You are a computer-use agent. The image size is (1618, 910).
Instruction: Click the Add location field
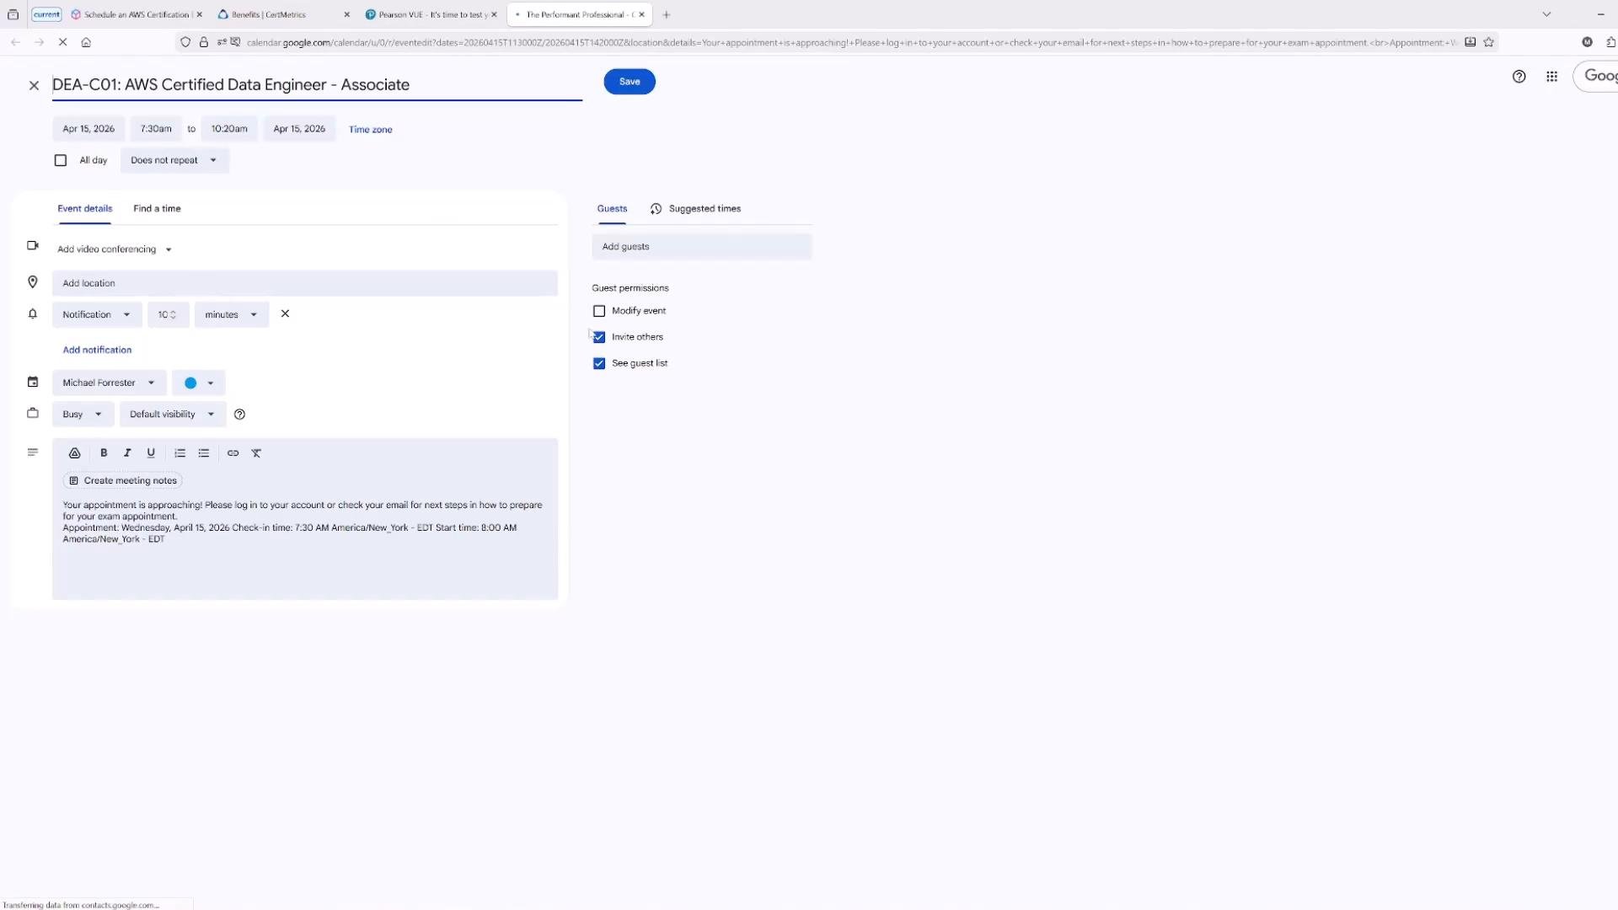click(x=305, y=283)
